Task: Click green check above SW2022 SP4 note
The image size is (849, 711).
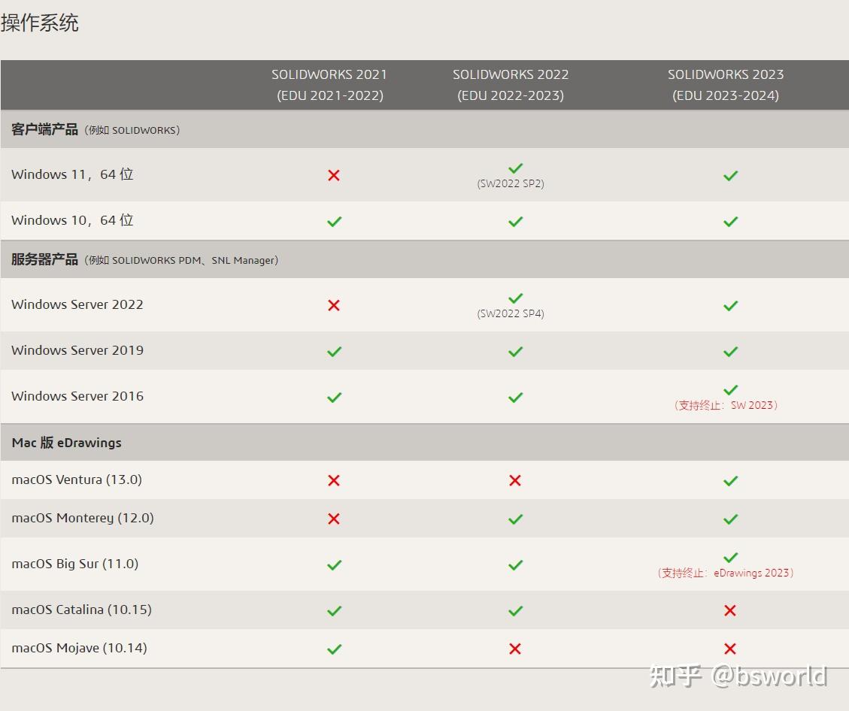Action: (515, 298)
